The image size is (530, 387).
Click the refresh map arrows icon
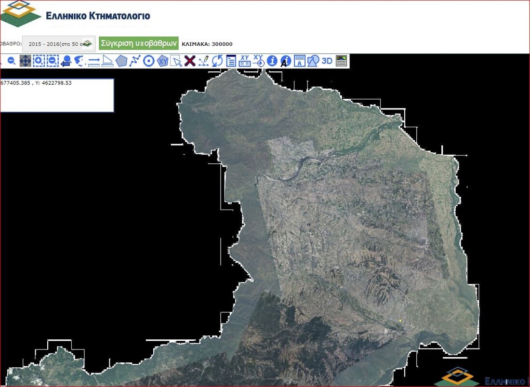coord(217,61)
